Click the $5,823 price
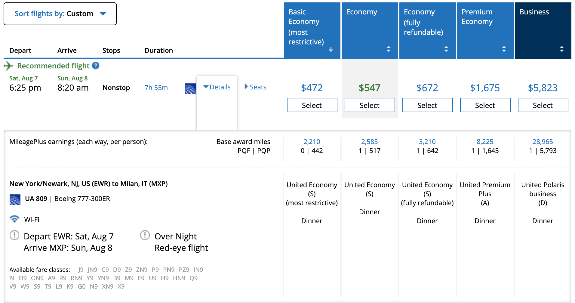575x303 pixels. 543,88
